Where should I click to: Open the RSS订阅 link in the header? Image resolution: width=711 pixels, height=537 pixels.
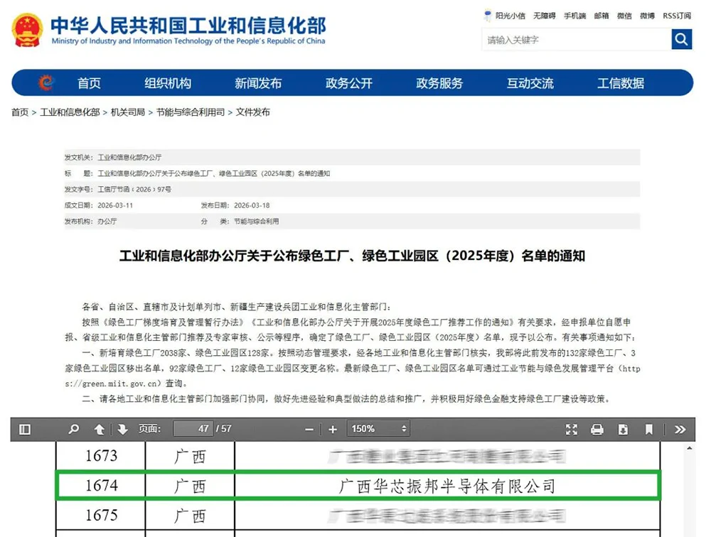(676, 16)
